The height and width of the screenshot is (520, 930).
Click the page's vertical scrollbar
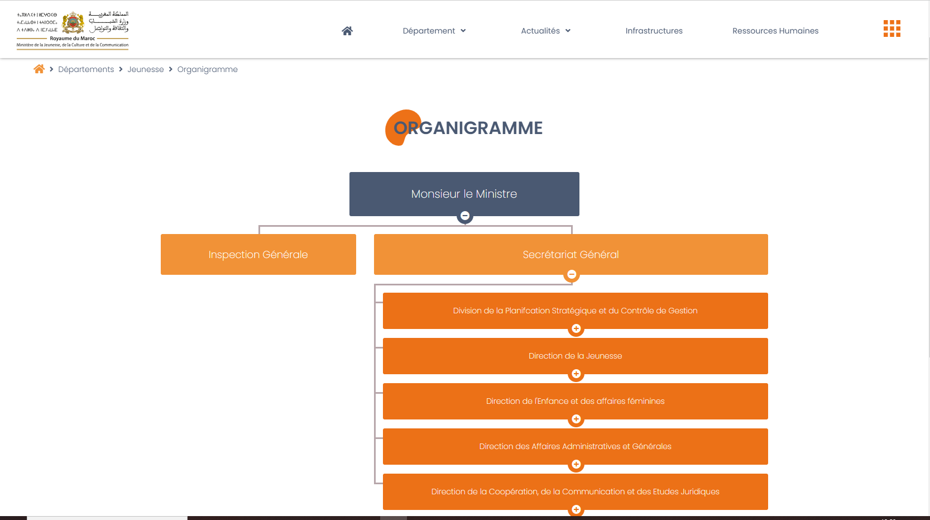tap(928, 195)
